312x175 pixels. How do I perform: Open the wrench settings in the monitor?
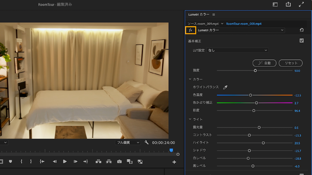[x=147, y=143]
